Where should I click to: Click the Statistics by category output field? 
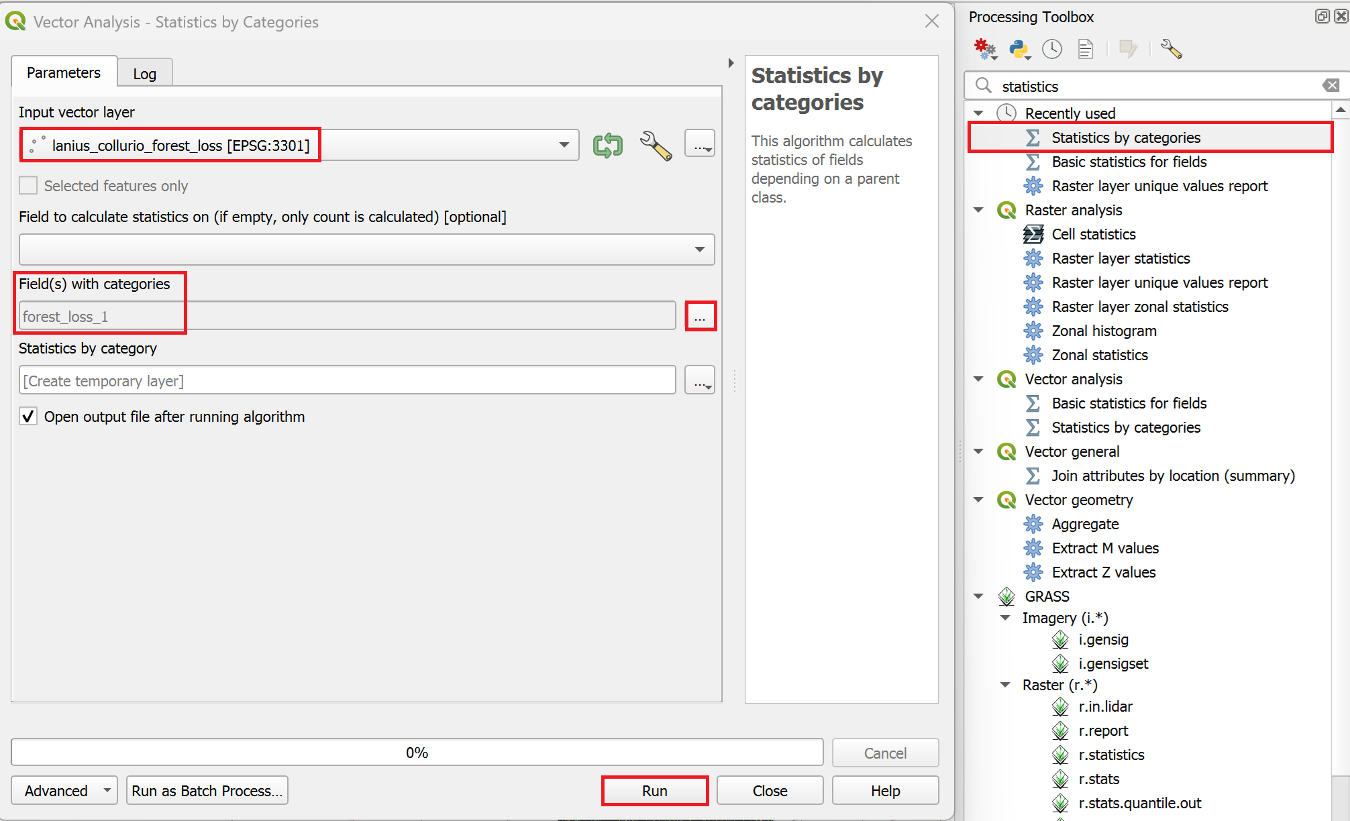click(348, 380)
